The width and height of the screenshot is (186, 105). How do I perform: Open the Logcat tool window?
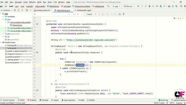55,100
